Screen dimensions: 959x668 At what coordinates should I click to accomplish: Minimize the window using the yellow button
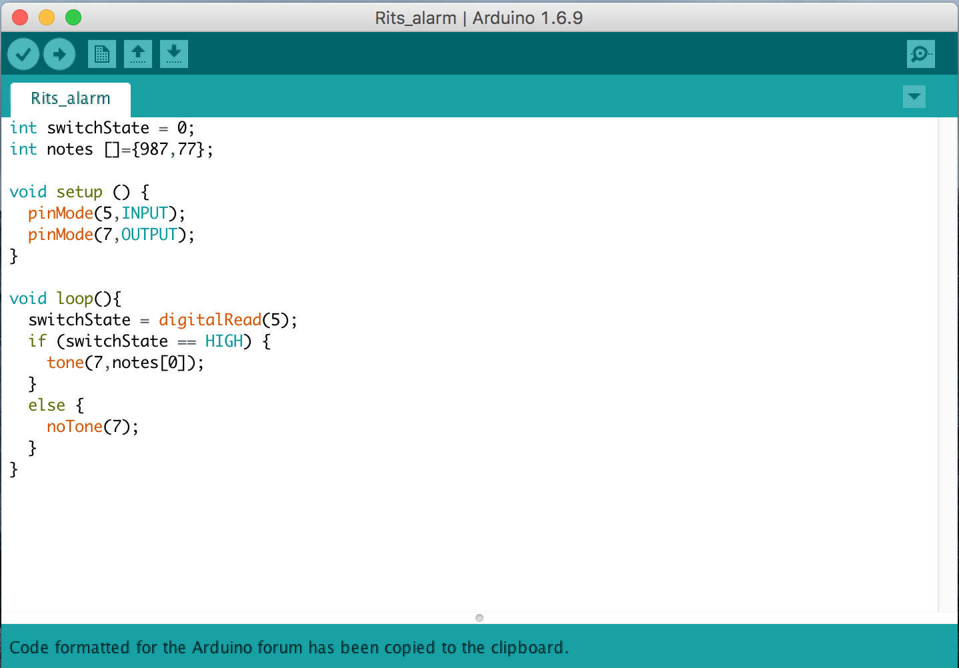coord(47,17)
